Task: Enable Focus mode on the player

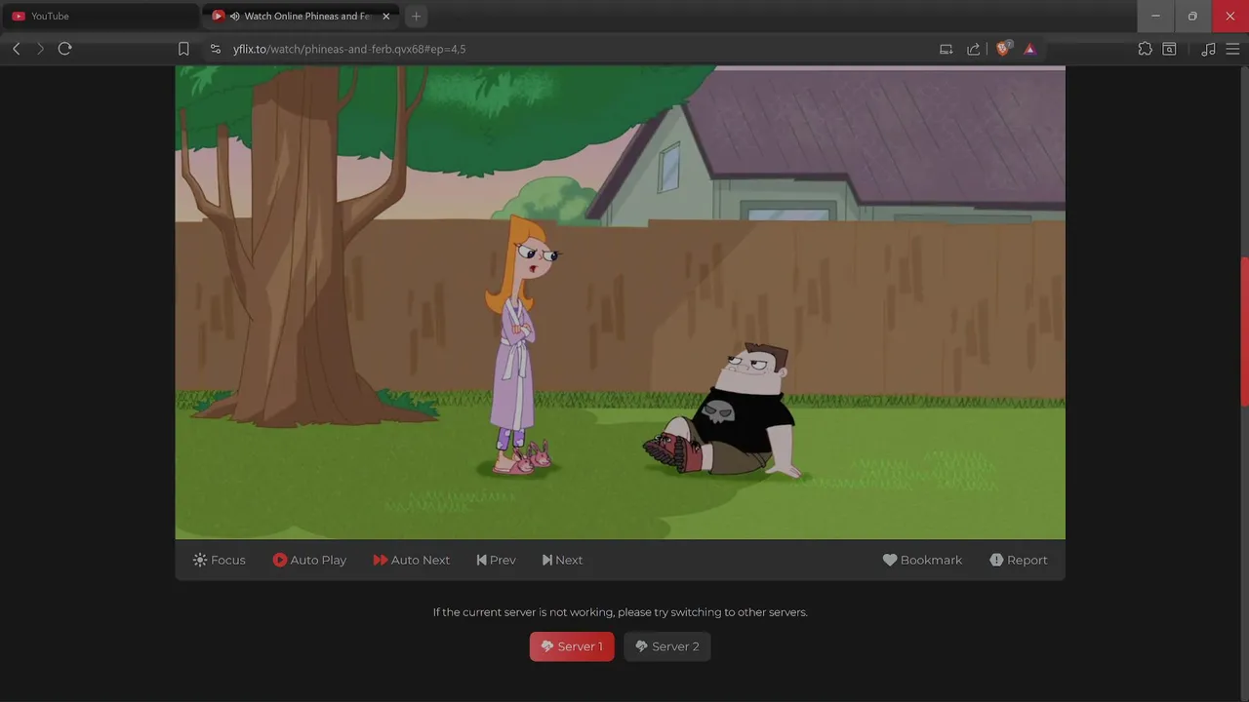Action: point(220,560)
